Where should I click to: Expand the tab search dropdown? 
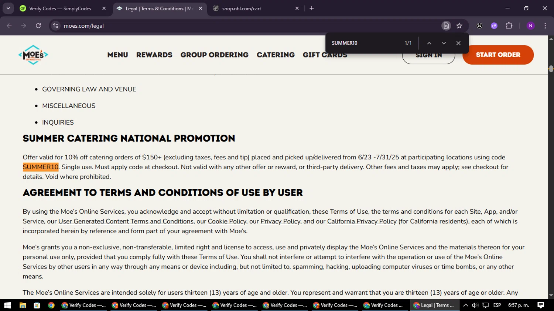[8, 8]
